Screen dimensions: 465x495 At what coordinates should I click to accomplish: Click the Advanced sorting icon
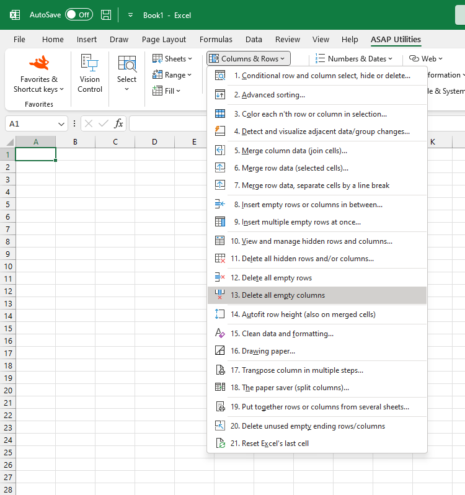pos(220,95)
